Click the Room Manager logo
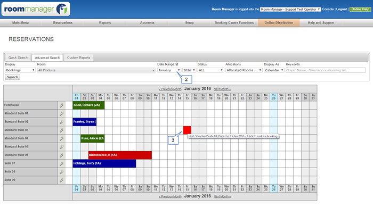The image size is (373, 207). point(36,9)
